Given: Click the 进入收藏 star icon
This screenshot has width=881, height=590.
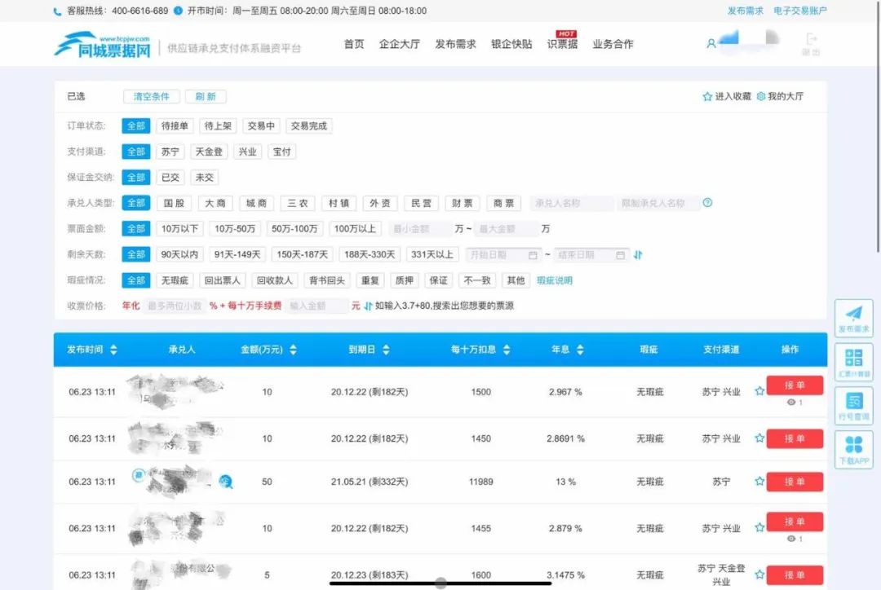Looking at the screenshot, I should point(706,96).
